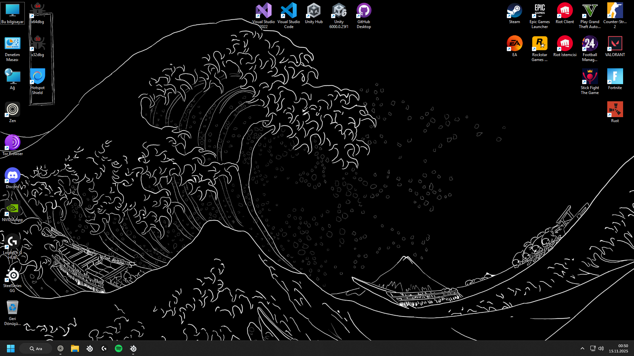
Task: Select the Geri Dönüşüm recycle bin icon
Action: coord(13,313)
